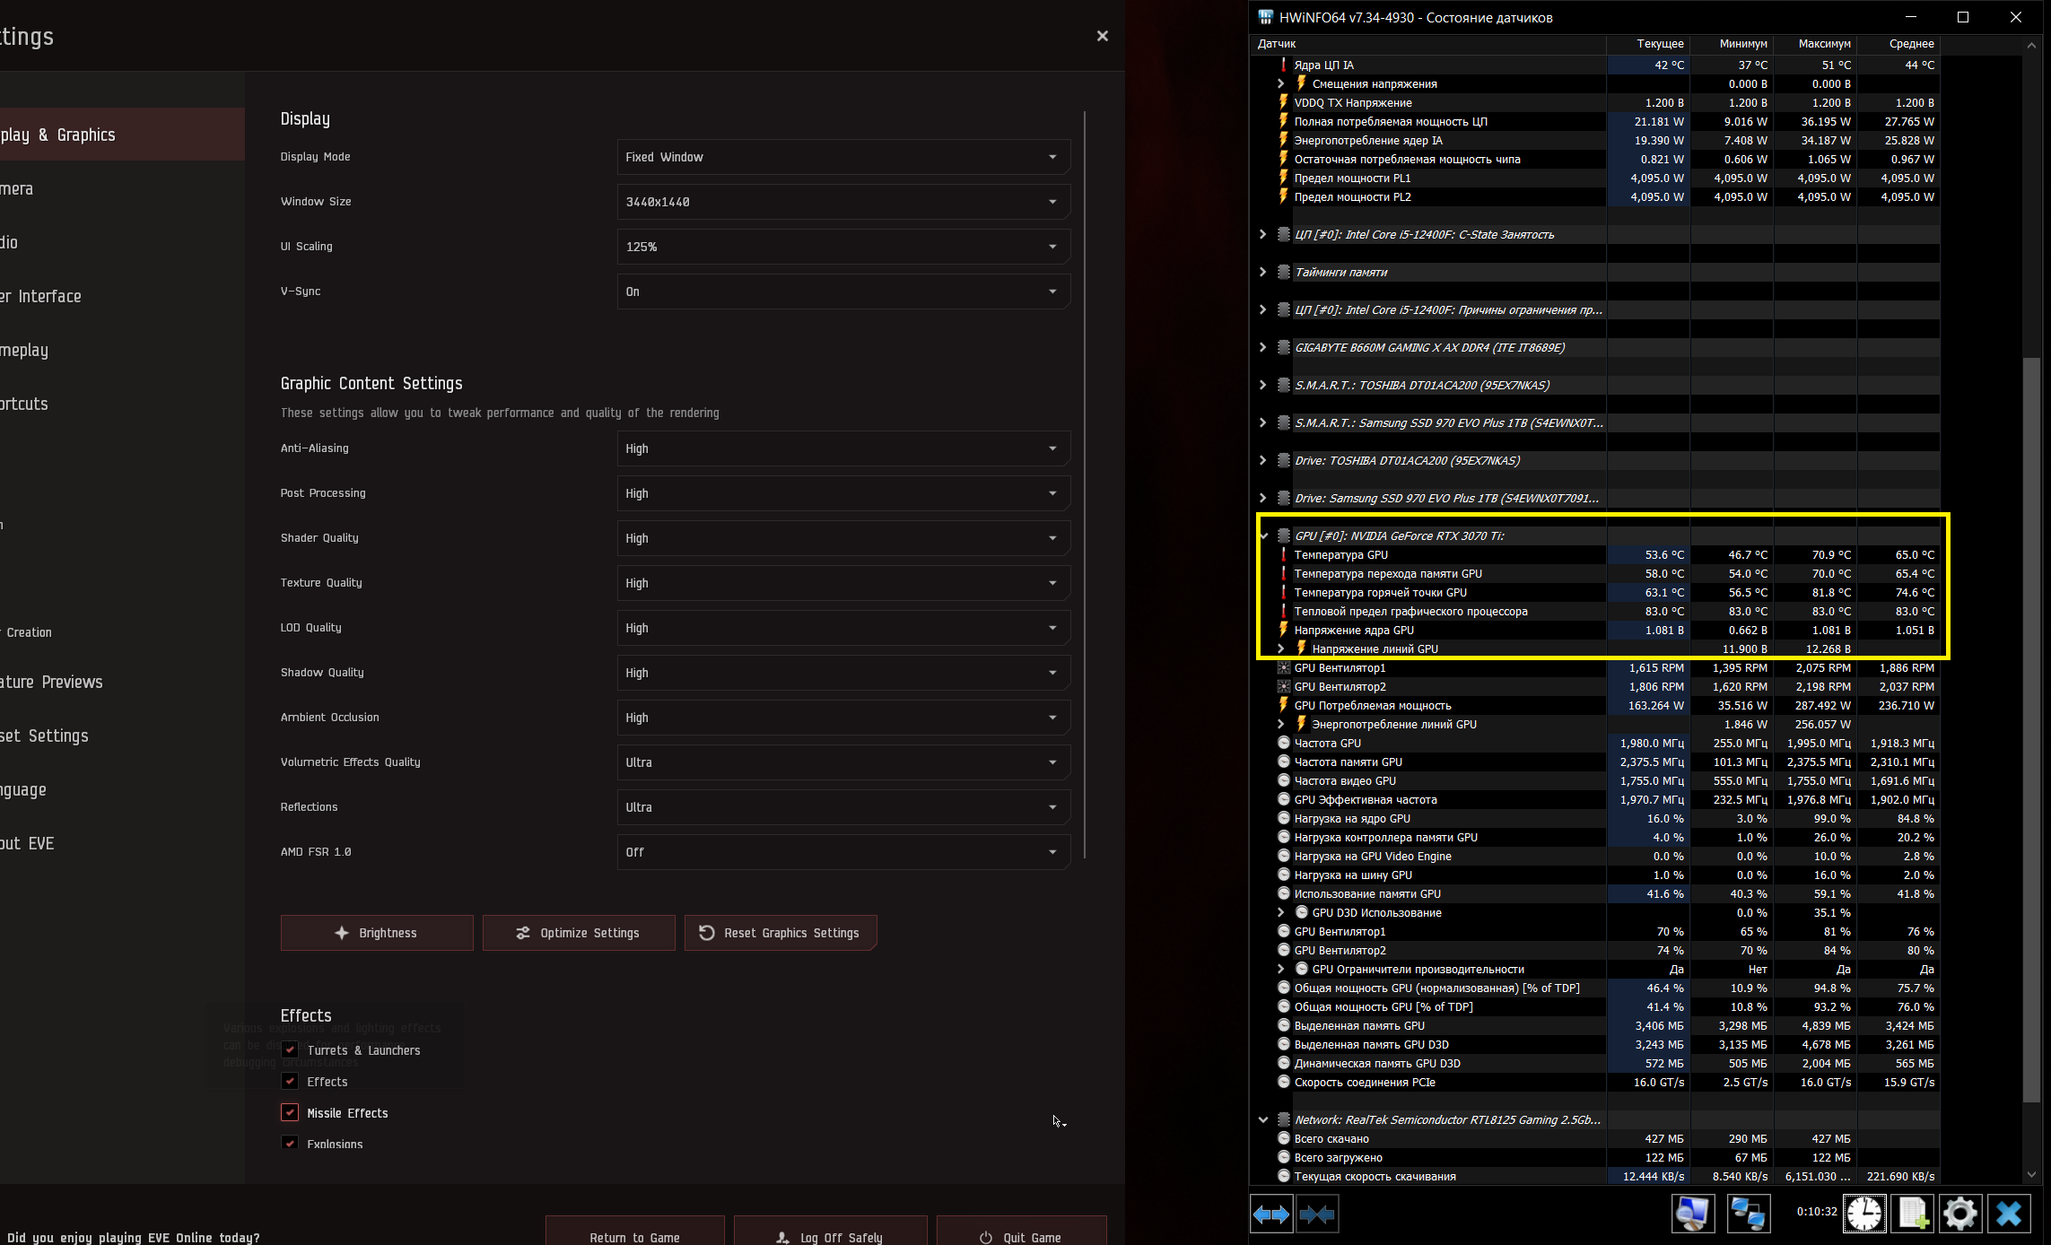Click Optimize Settings button

(x=579, y=933)
